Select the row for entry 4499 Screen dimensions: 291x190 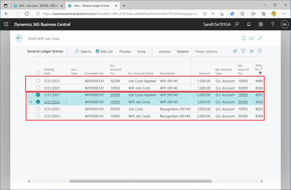[38, 81]
